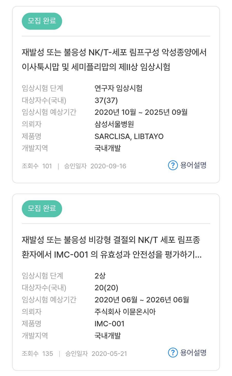
Task: Open the 이사툭시맙 및 세미플리맙 trial title
Action: pyautogui.click(x=114, y=60)
